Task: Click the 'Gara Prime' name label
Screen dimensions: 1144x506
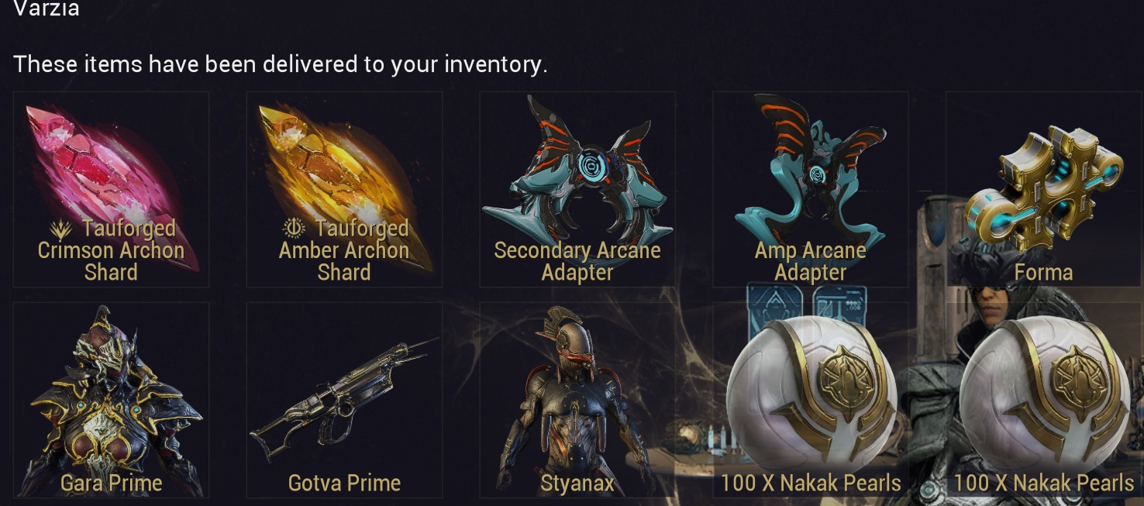Action: pyautogui.click(x=111, y=484)
